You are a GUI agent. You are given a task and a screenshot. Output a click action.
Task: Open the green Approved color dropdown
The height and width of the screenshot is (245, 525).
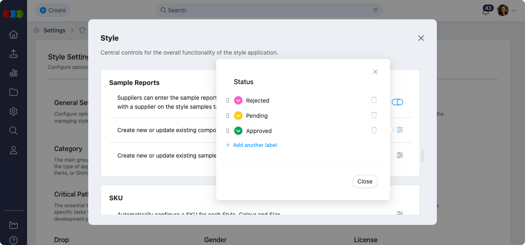[238, 131]
